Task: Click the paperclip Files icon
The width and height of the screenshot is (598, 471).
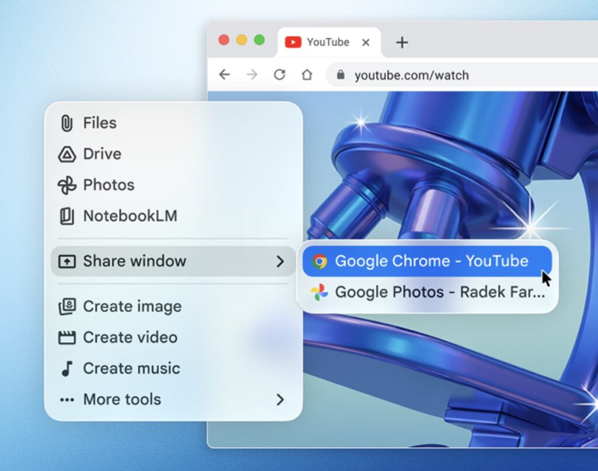Action: coord(67,123)
